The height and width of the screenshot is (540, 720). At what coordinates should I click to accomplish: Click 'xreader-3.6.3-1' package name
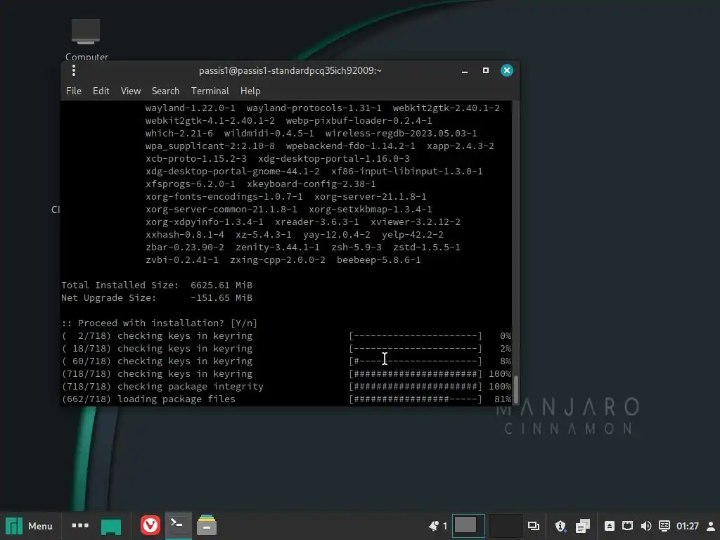pyautogui.click(x=317, y=221)
